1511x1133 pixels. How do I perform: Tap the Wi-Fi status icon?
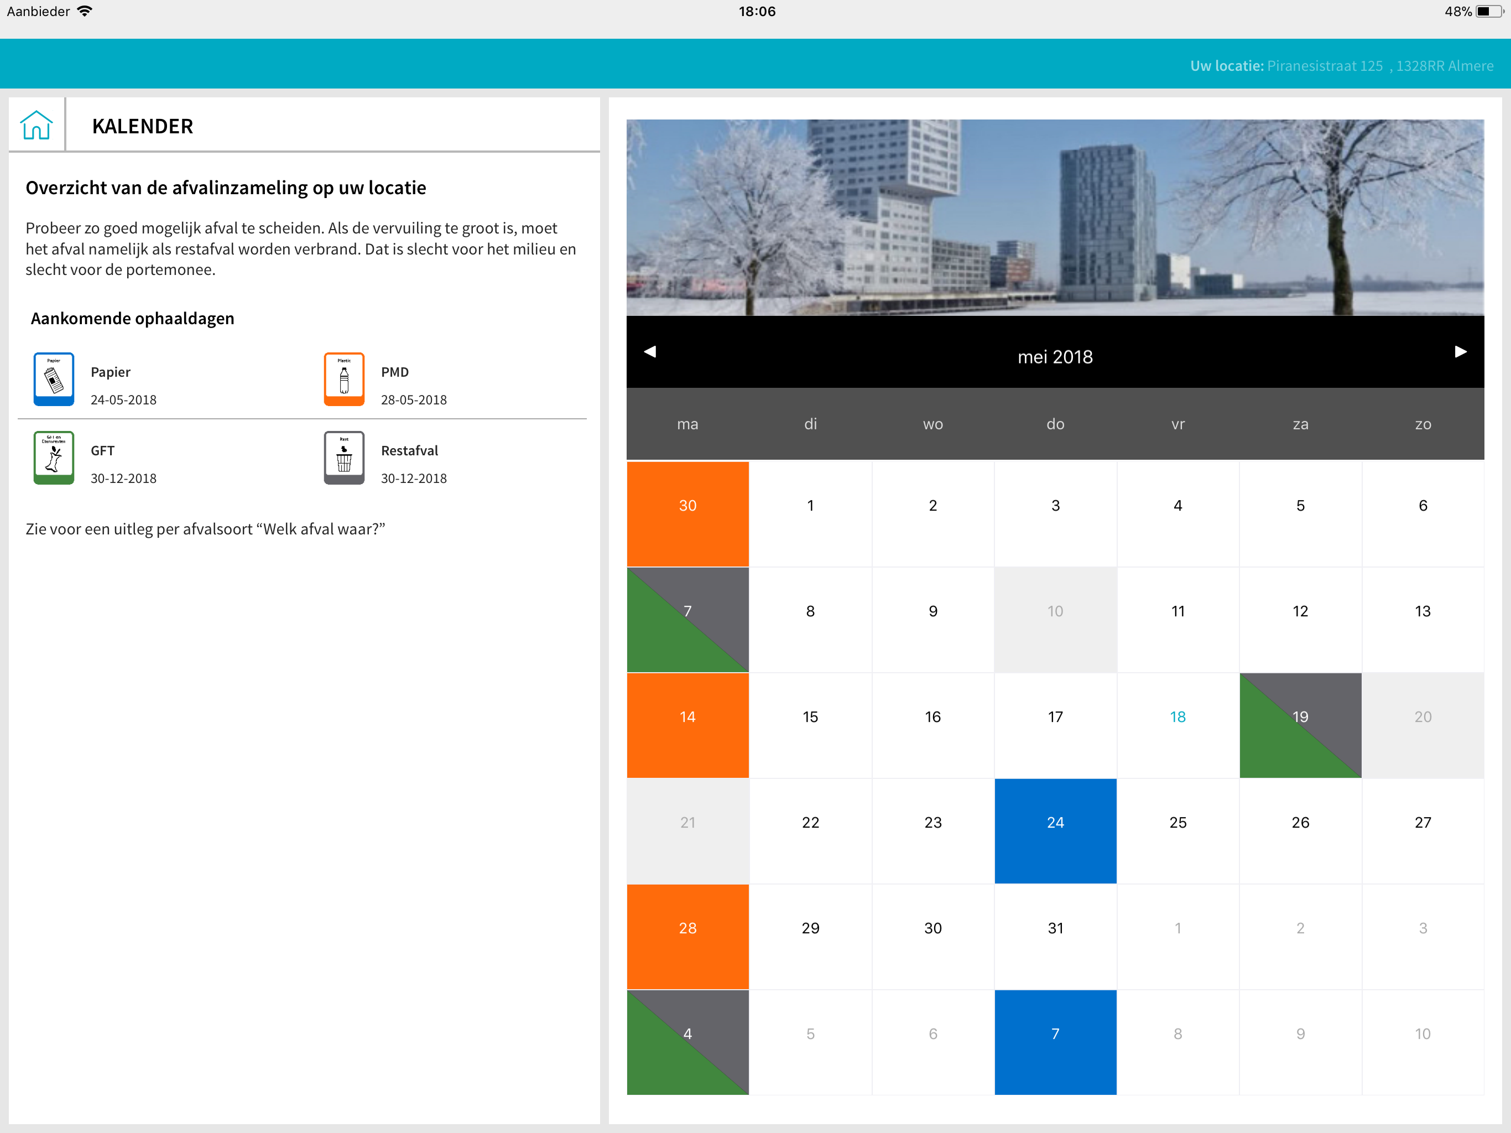85,11
